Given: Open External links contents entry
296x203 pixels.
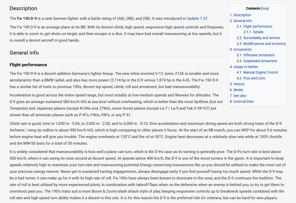Looking at the screenshot, I should tap(243, 101).
